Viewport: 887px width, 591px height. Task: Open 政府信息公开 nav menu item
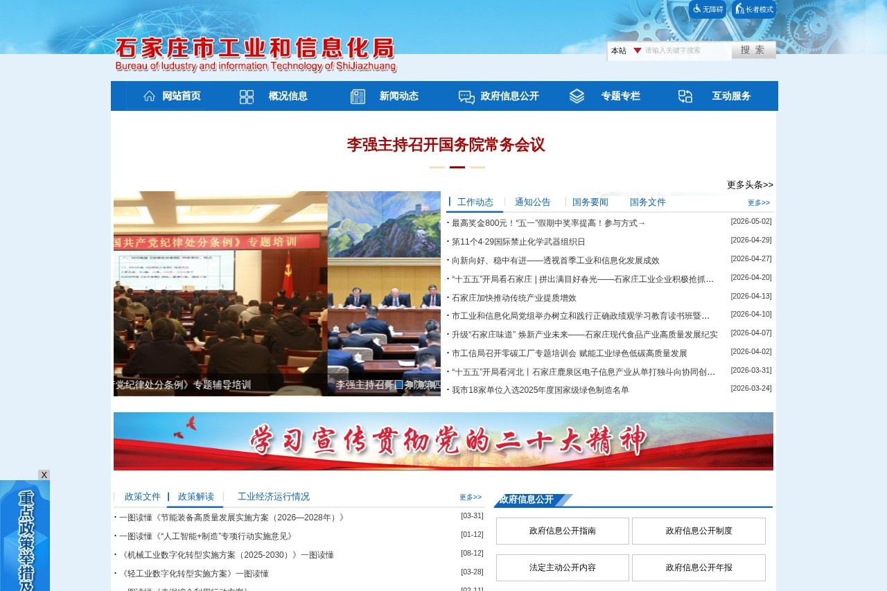pos(509,96)
